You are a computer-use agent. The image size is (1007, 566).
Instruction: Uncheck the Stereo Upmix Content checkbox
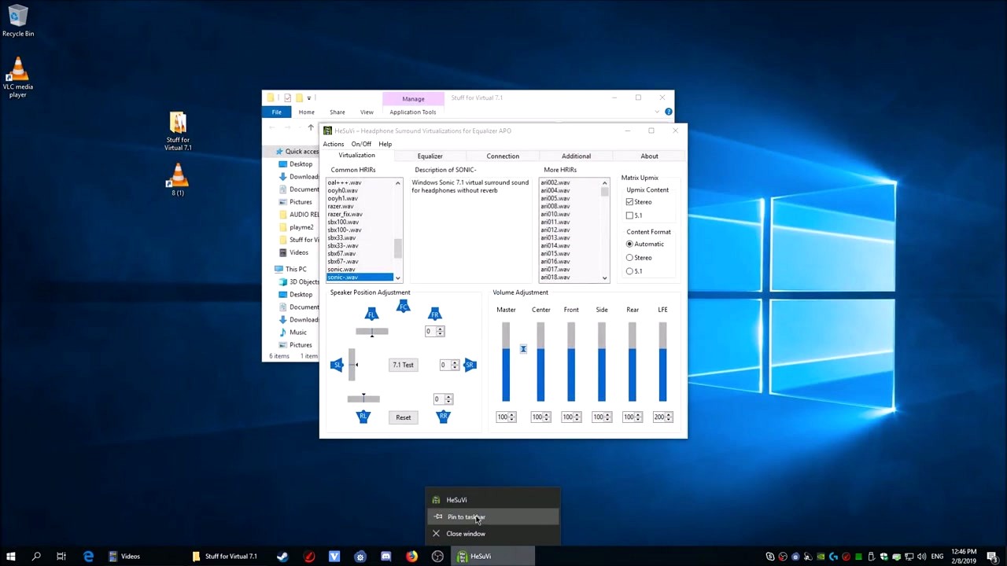pyautogui.click(x=629, y=201)
